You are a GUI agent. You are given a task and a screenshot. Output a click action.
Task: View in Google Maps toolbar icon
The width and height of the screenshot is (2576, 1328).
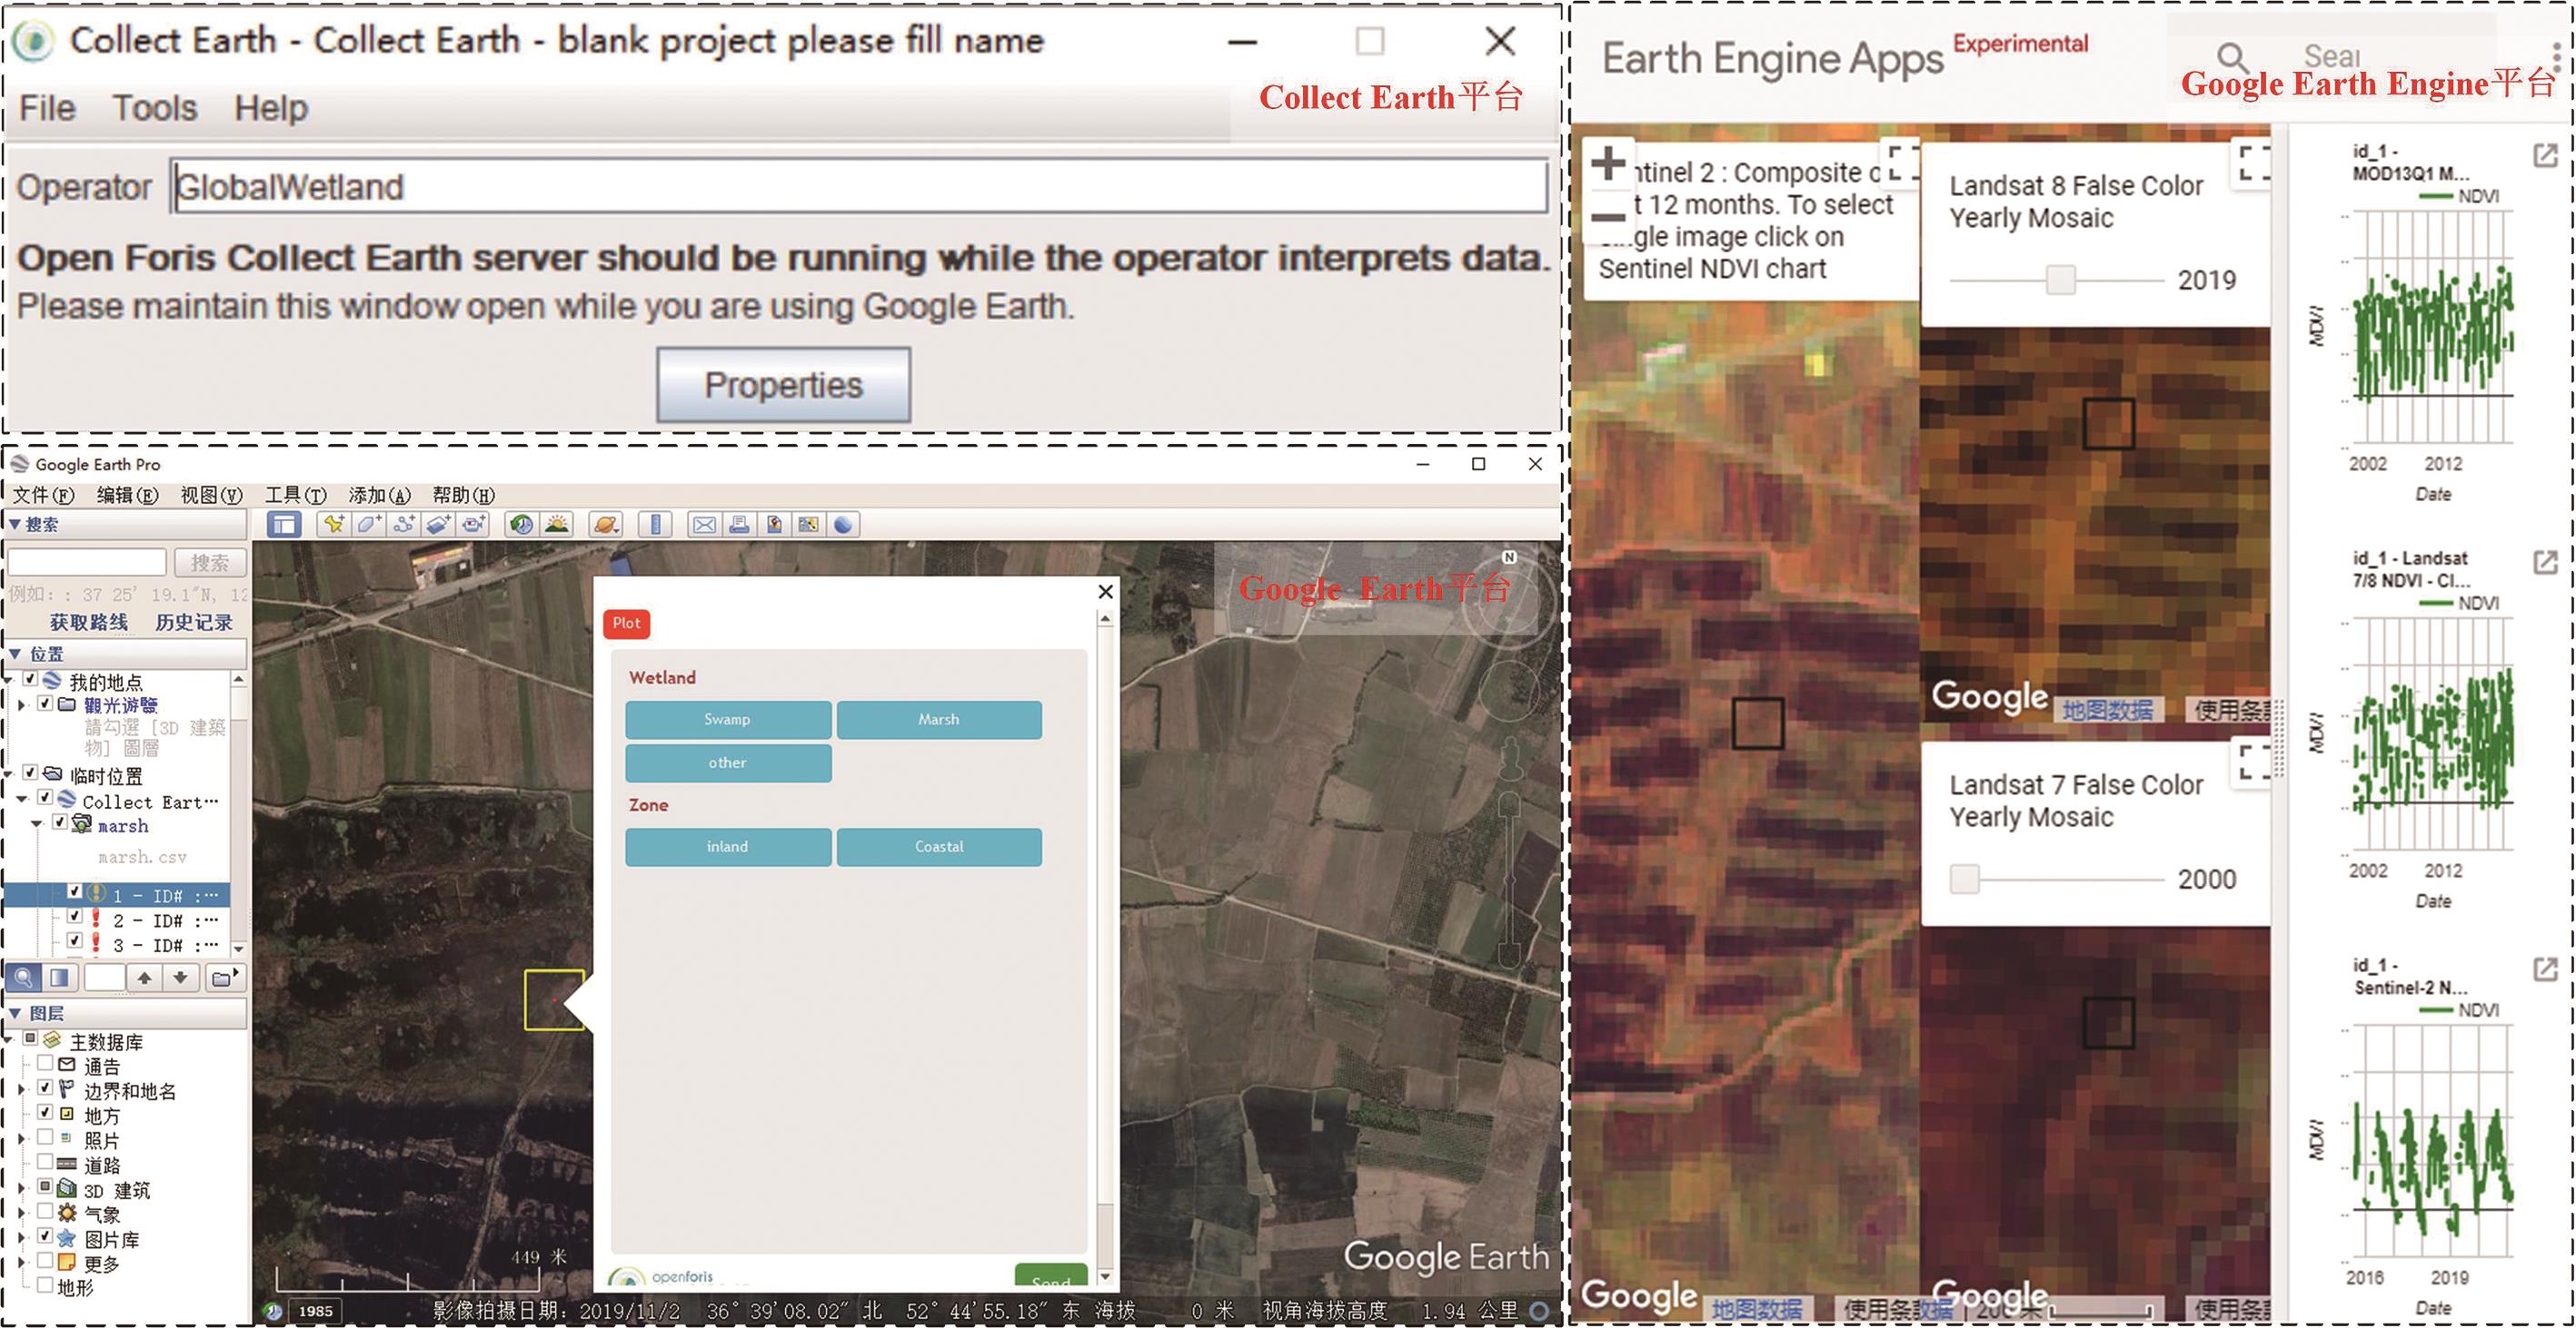(x=808, y=524)
